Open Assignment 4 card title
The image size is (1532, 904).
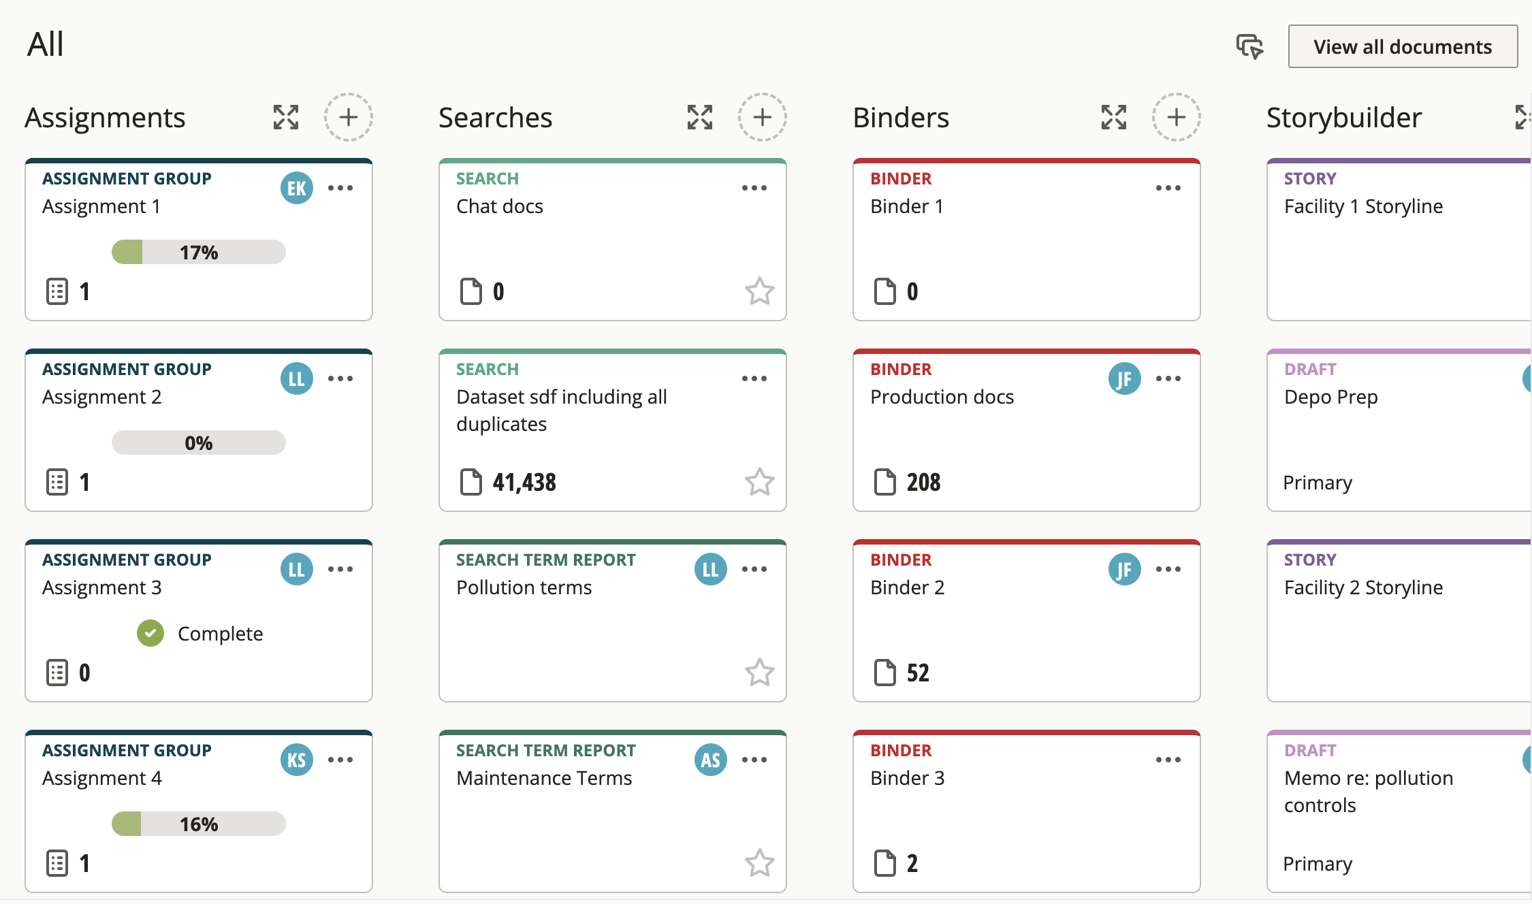point(102,778)
